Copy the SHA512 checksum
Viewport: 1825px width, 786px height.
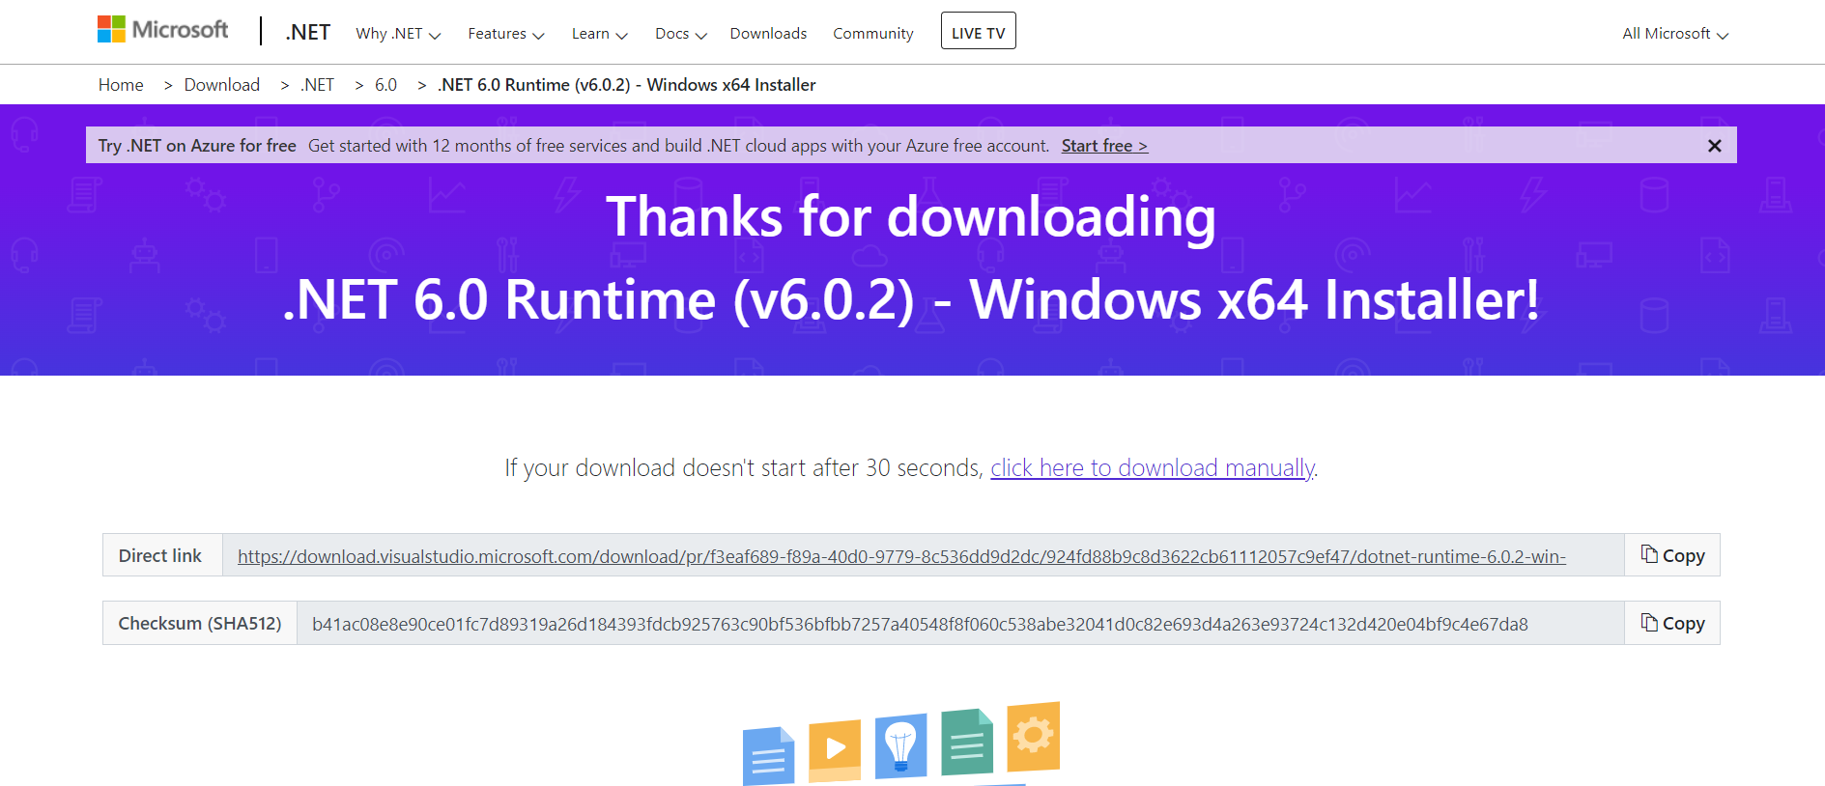1672,623
